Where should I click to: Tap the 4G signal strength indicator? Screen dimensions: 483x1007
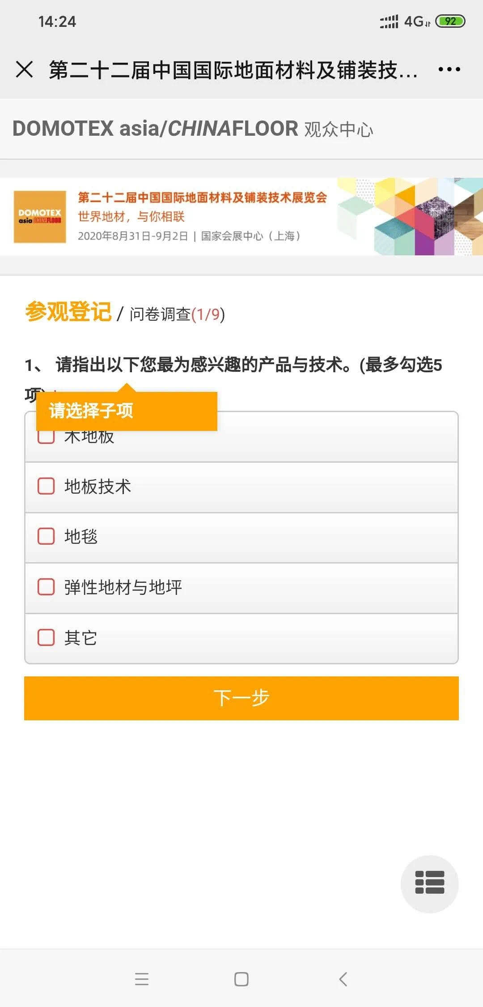click(x=405, y=21)
